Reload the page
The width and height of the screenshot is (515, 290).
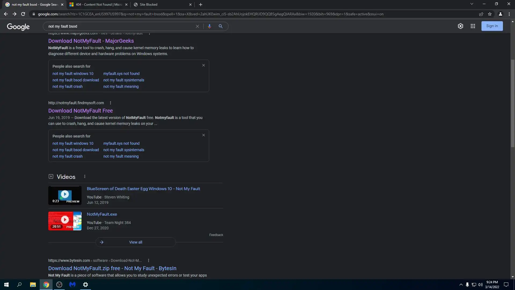click(x=23, y=14)
